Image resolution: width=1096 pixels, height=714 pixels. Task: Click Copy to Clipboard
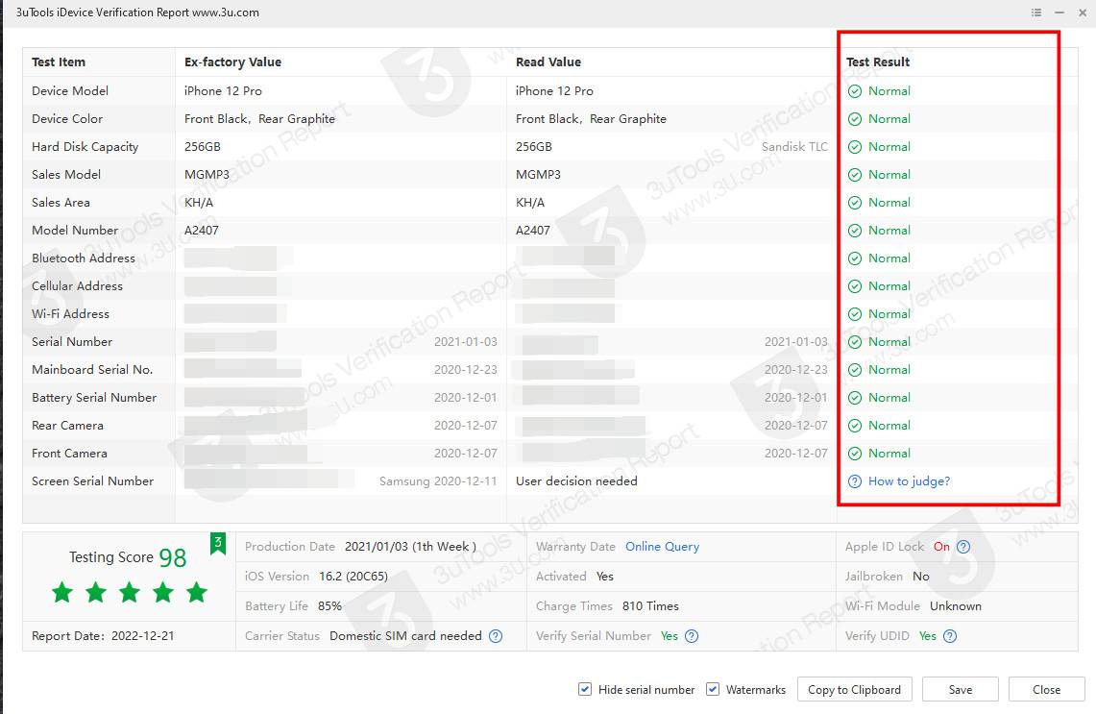point(854,690)
